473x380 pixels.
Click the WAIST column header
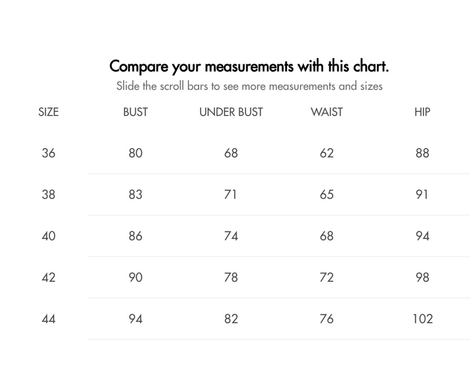point(327,112)
